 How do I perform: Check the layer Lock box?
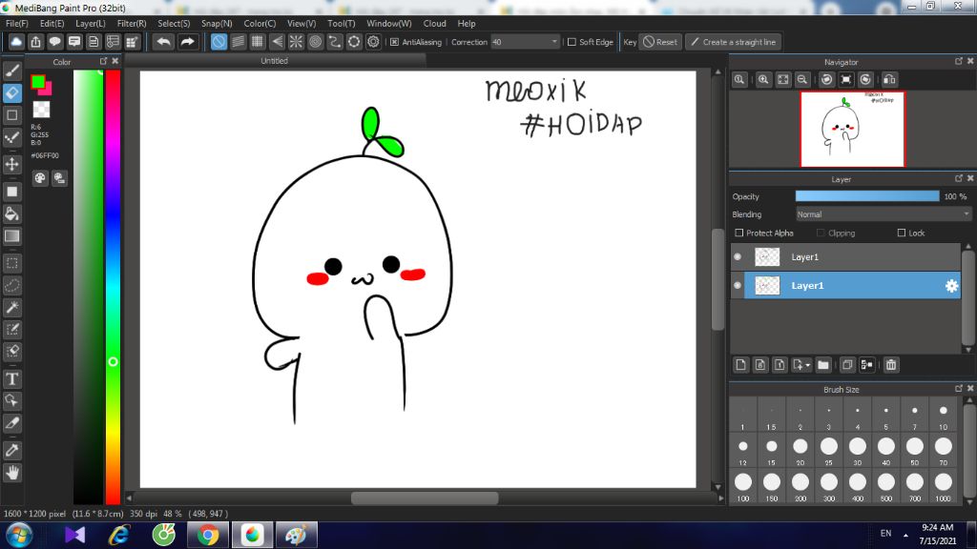click(901, 233)
